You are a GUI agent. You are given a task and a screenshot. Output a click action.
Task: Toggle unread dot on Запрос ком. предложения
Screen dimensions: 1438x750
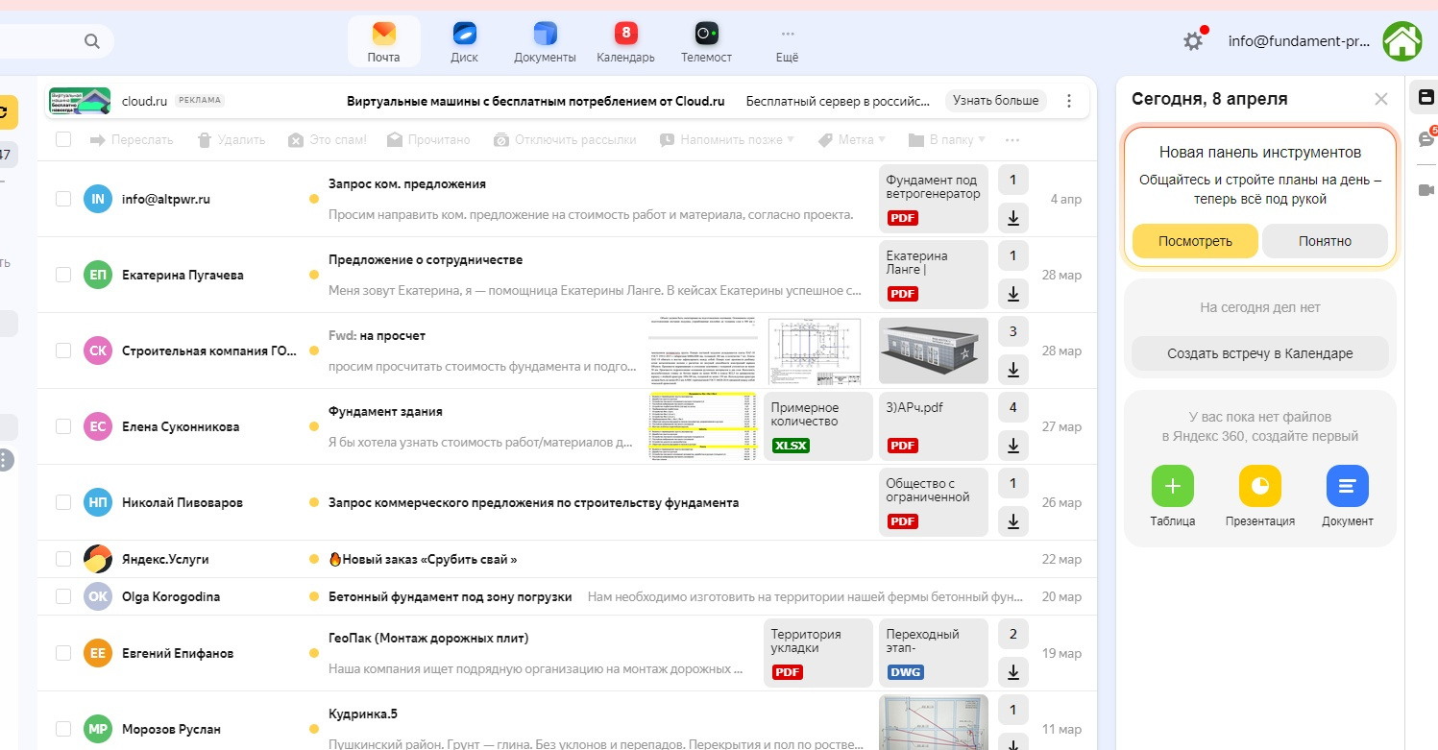coord(313,200)
